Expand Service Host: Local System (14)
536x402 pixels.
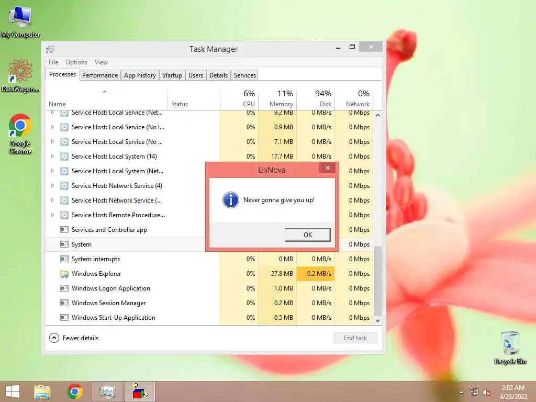52,156
